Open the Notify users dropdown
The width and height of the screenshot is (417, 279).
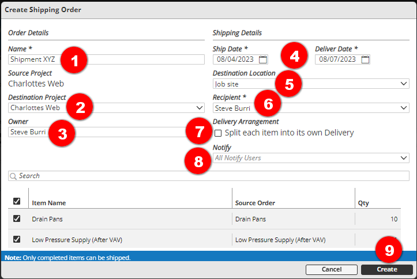pos(404,158)
